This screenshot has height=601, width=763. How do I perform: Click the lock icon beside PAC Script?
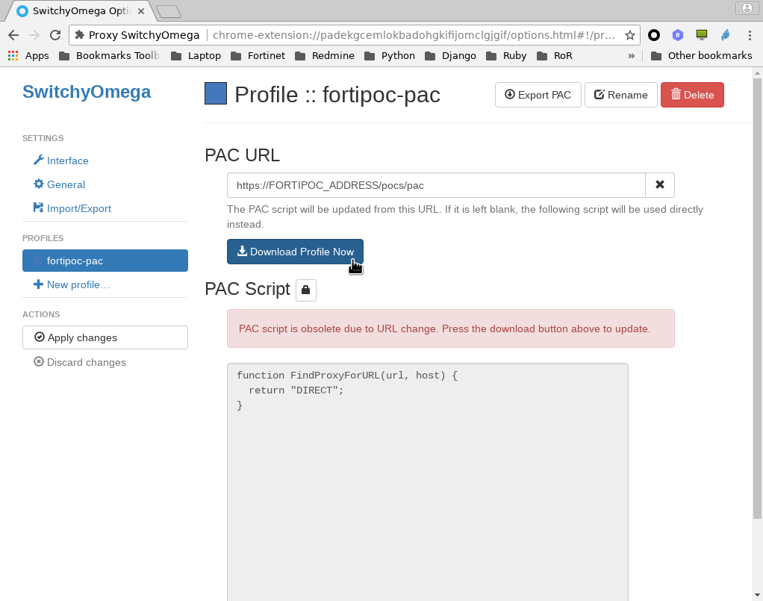coord(306,290)
